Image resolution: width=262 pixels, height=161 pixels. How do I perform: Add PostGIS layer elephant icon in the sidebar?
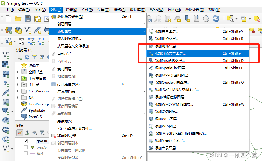pos(6,111)
